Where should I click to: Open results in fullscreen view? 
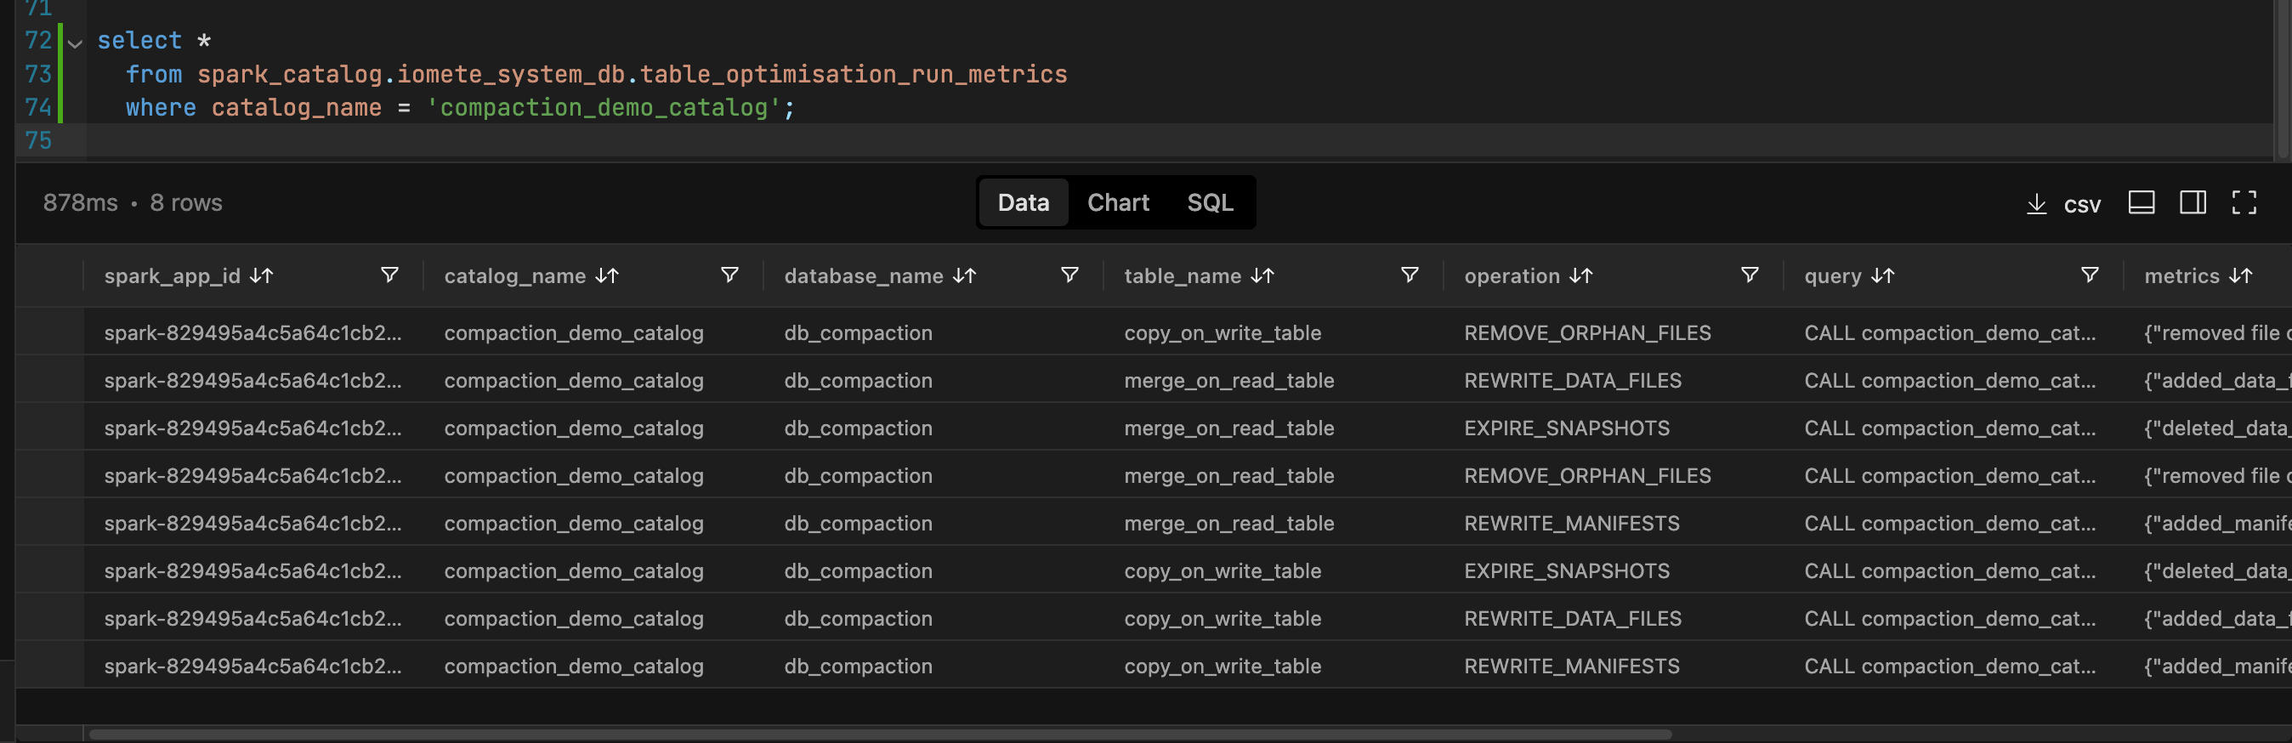(2243, 203)
